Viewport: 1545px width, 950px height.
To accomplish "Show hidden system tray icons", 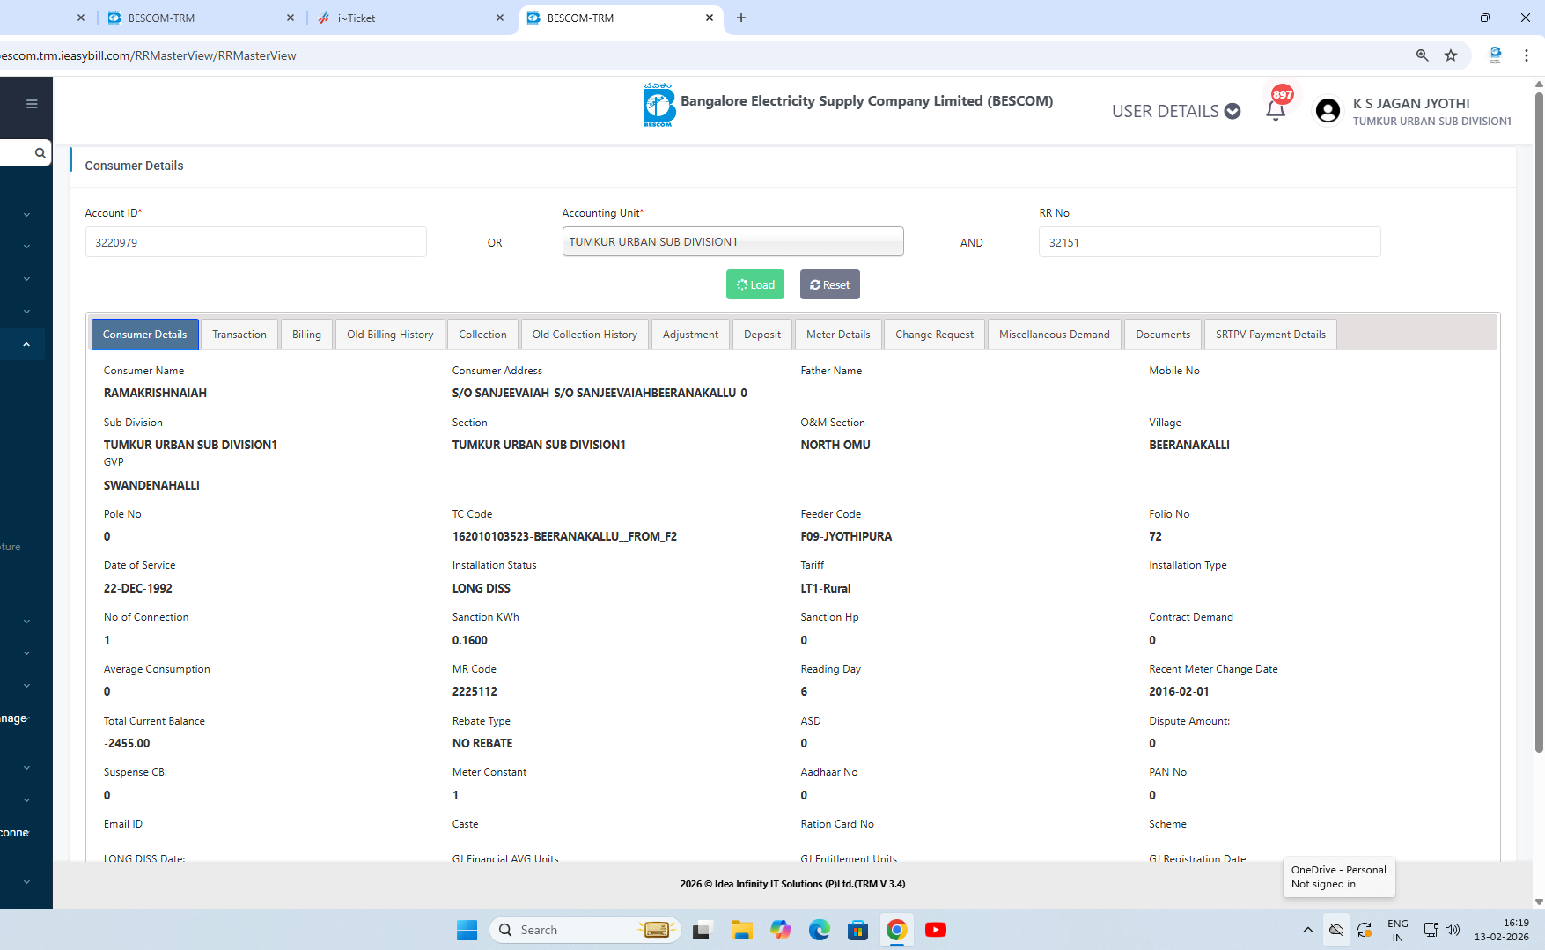I will tap(1307, 930).
